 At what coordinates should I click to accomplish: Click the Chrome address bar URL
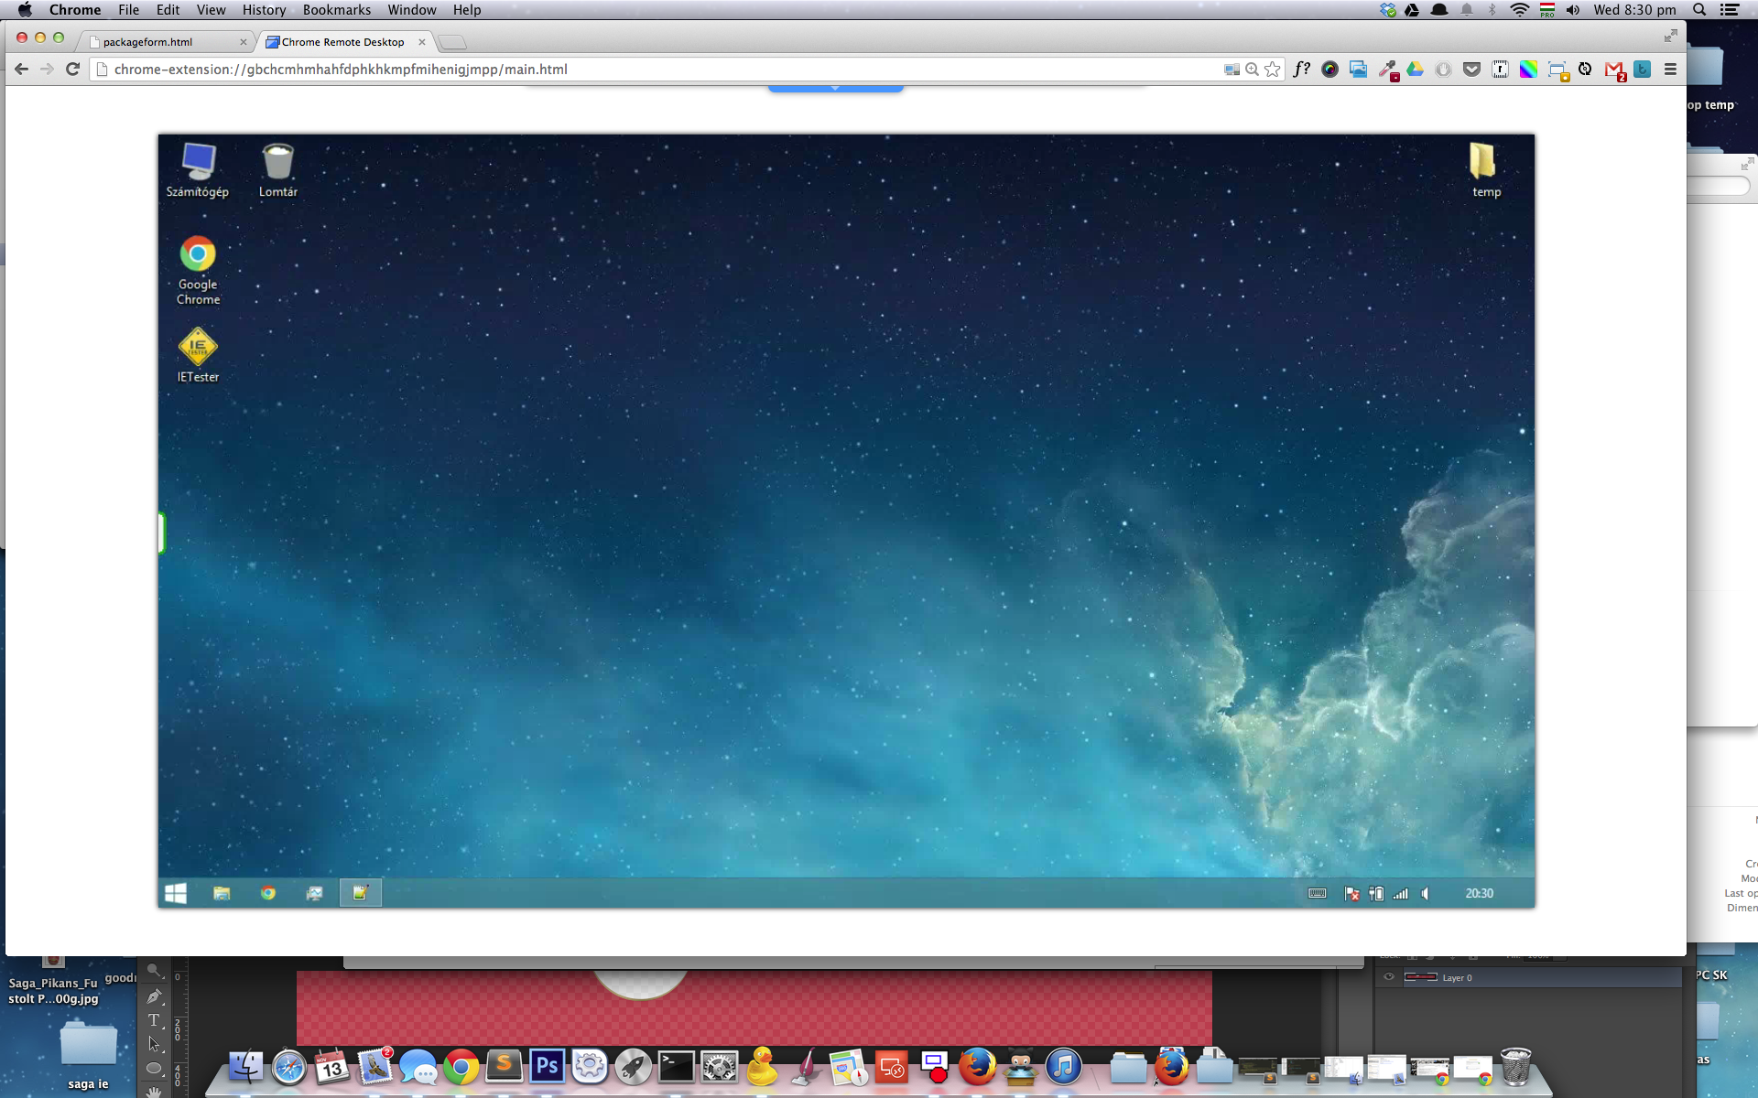[341, 70]
